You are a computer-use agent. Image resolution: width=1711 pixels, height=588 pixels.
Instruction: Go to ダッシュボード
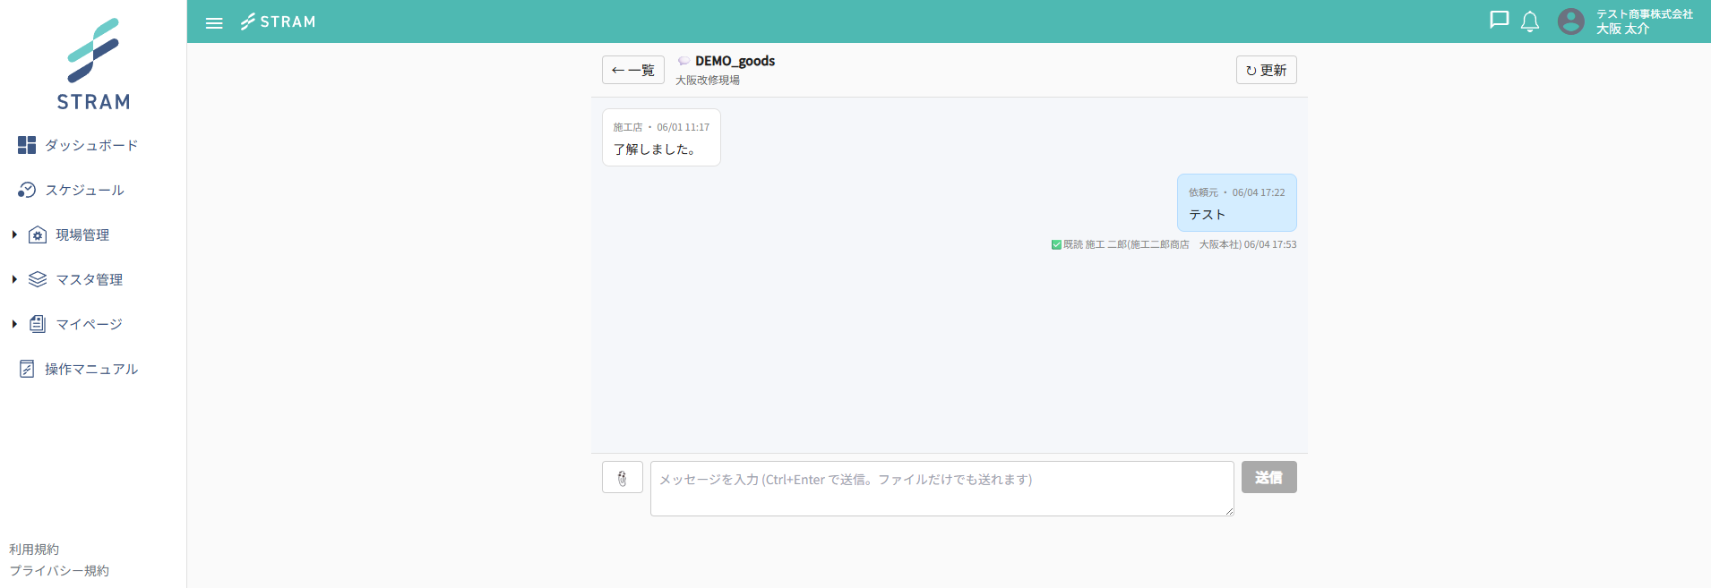[x=91, y=145]
